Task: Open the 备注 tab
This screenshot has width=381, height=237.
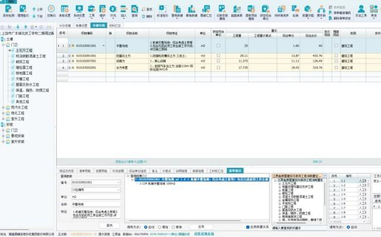Action: tap(154, 171)
